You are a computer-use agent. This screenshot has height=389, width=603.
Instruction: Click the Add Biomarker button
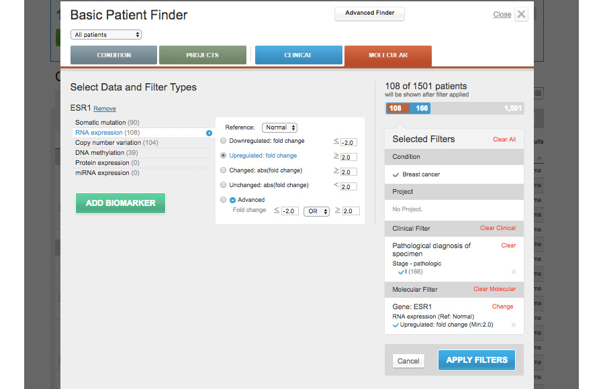[120, 203]
